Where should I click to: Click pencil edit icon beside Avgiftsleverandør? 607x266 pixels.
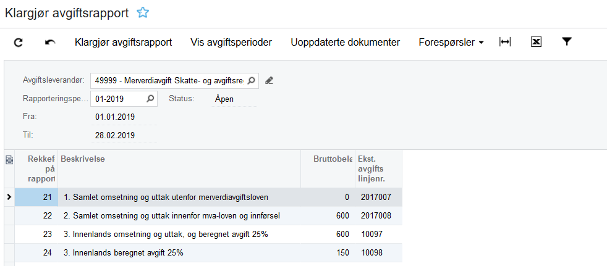269,80
